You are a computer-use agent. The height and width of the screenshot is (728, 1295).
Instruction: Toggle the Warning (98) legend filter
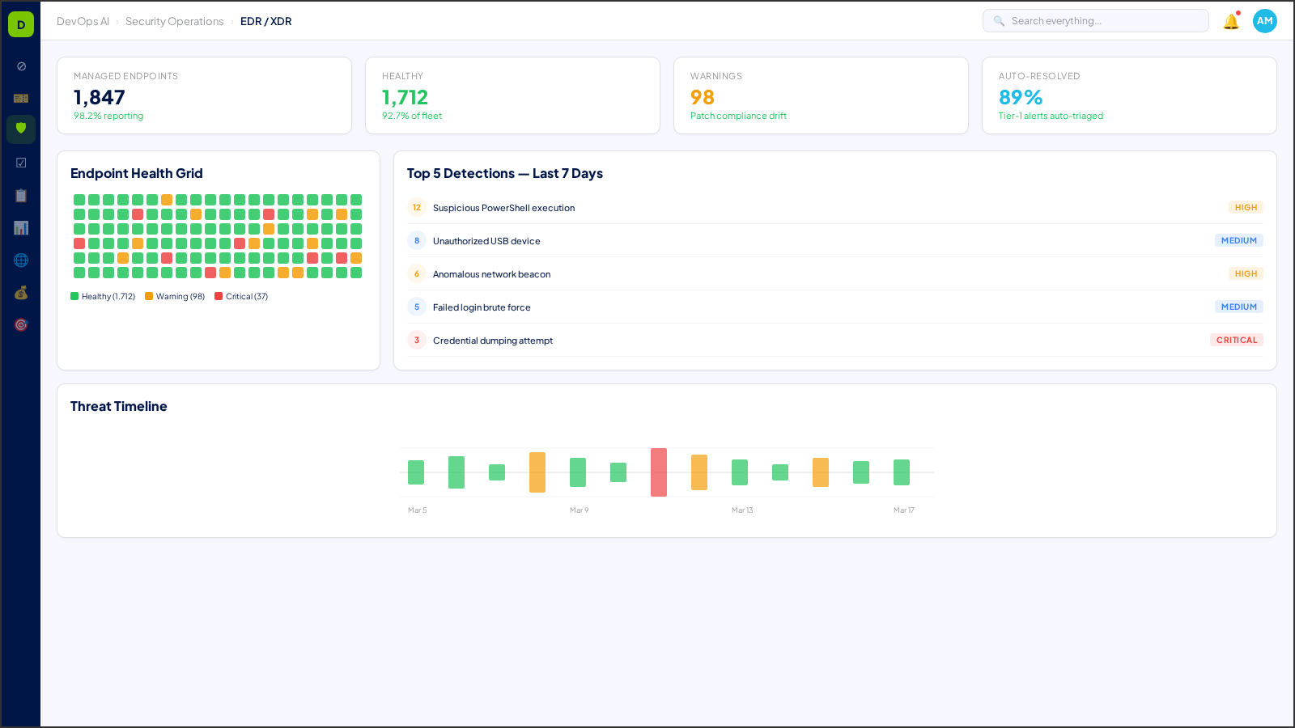tap(174, 296)
